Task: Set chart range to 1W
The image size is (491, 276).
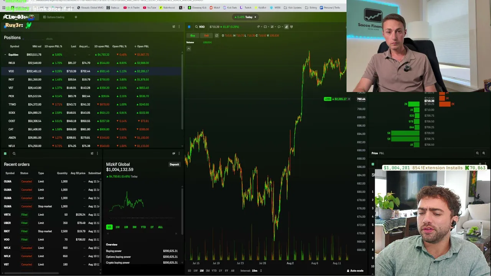Action: tap(195, 271)
